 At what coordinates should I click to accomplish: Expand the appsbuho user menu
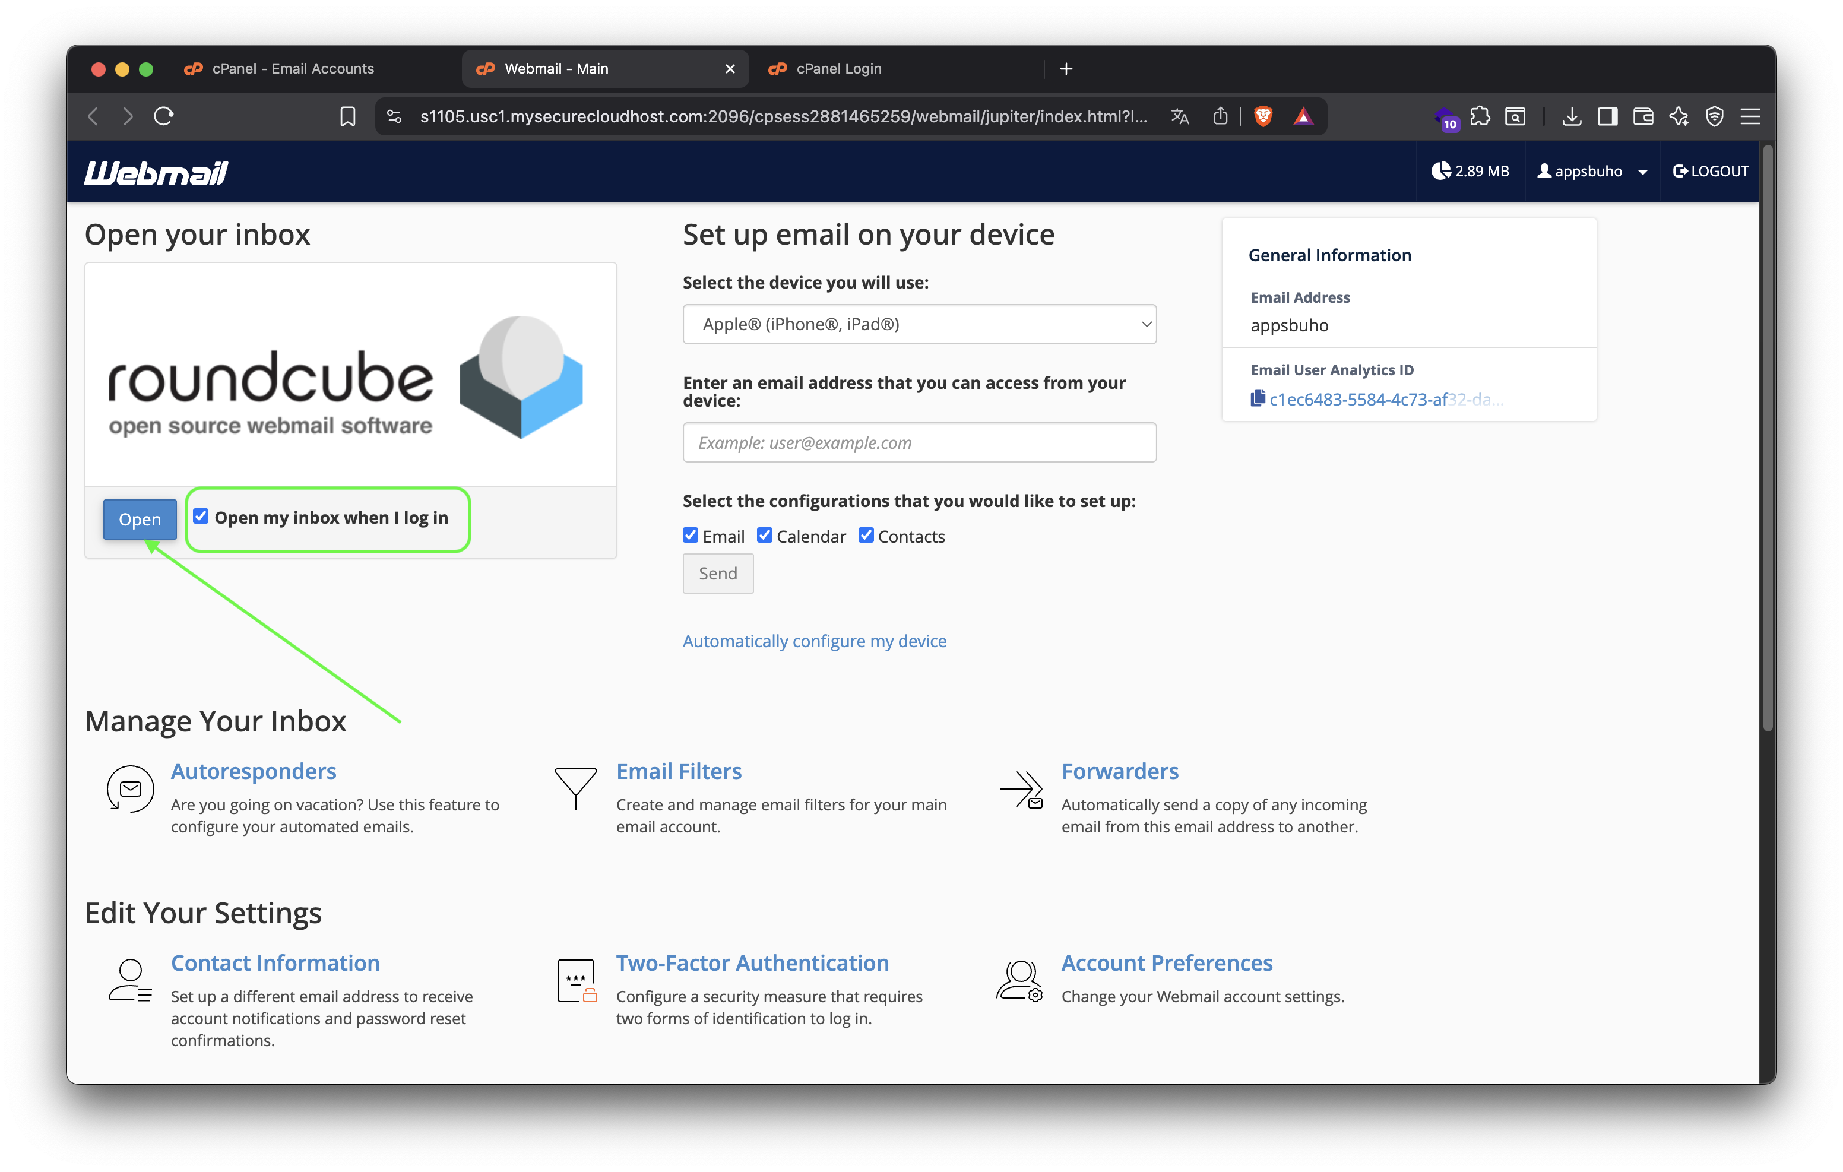pyautogui.click(x=1591, y=172)
